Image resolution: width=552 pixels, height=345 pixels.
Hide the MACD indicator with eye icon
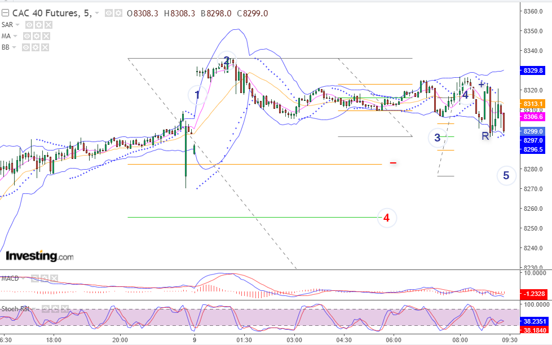point(35,278)
